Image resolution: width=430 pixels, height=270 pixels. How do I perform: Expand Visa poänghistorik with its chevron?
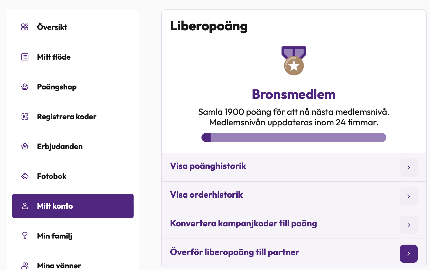[x=409, y=168]
